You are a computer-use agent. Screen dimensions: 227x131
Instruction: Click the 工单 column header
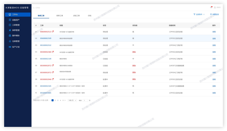coord(42,26)
